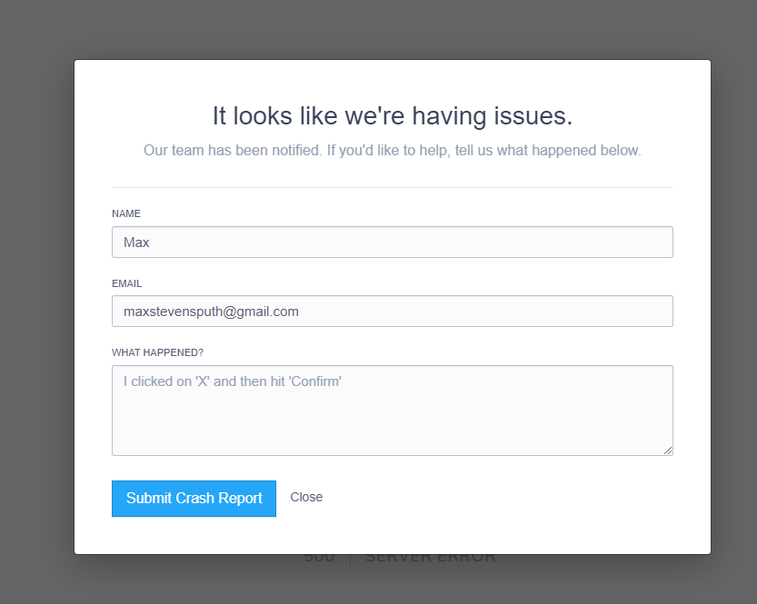Click the "Our team has been notified" subtitle
The height and width of the screenshot is (604, 757).
pyautogui.click(x=392, y=151)
